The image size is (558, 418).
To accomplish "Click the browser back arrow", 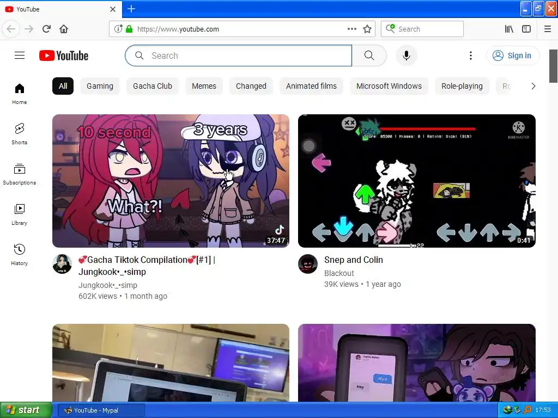I will [x=11, y=29].
